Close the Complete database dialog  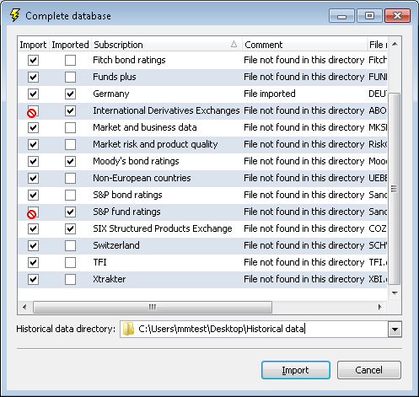pyautogui.click(x=397, y=16)
